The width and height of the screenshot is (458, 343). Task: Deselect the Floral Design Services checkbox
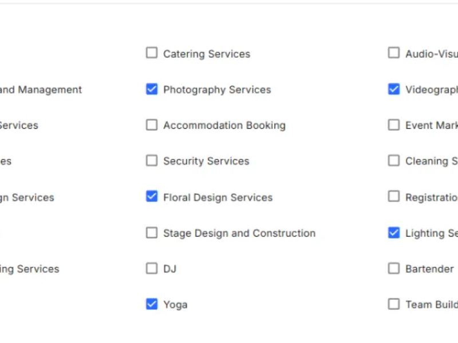click(x=152, y=197)
